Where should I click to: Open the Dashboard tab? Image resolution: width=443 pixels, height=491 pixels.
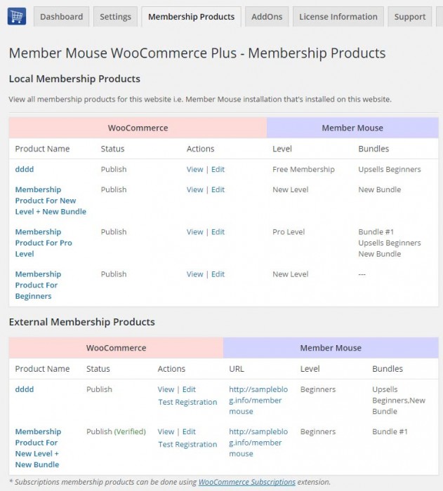pos(61,17)
